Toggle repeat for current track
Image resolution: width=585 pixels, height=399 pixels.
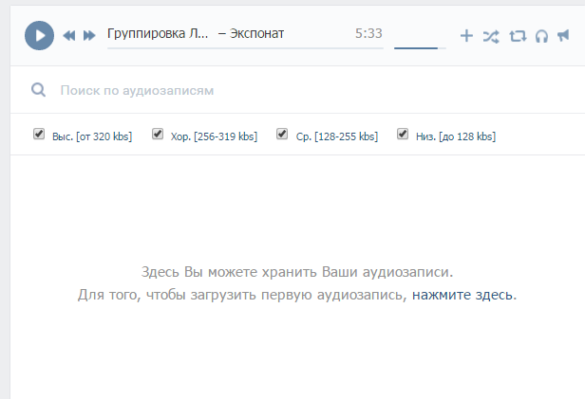click(x=517, y=36)
